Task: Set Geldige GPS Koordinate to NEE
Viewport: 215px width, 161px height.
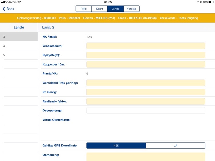Action: (x=116, y=146)
